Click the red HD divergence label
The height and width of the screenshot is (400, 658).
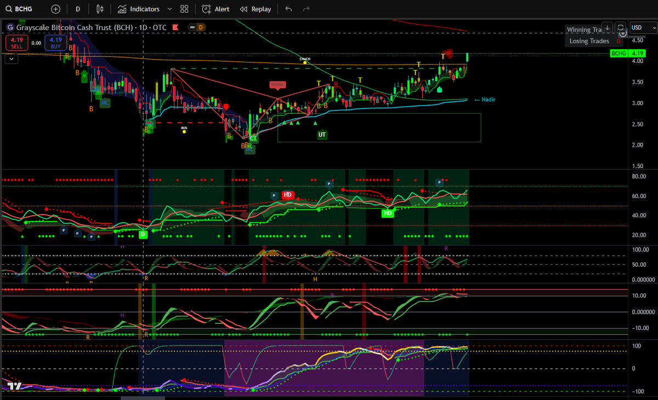click(x=288, y=194)
